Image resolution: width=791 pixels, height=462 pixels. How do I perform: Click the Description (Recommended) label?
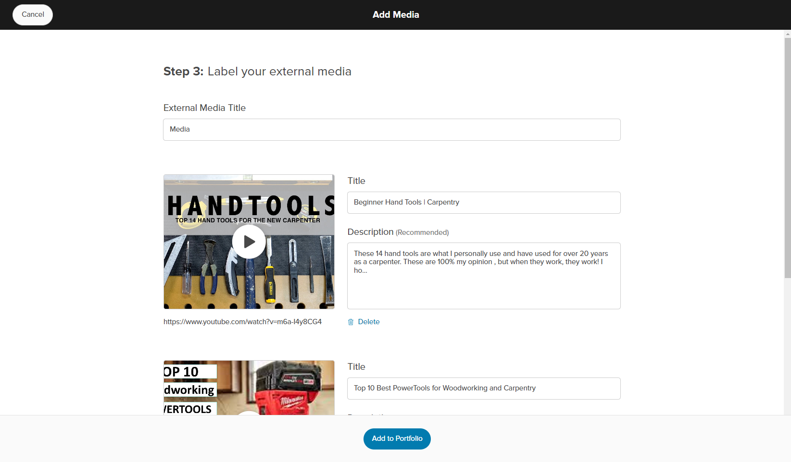pyautogui.click(x=398, y=232)
